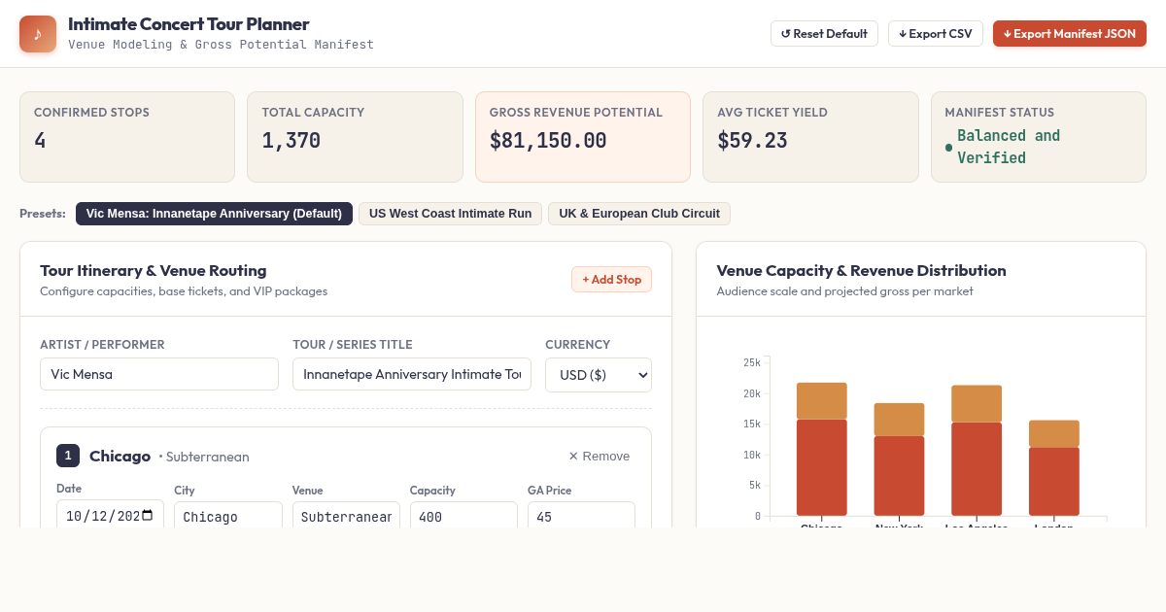Click the Chicago bar's red segment

pos(822,467)
